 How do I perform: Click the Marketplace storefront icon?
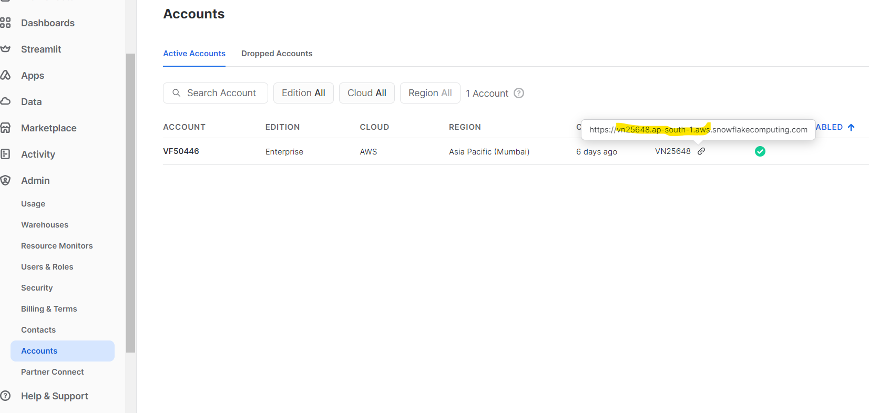[5, 128]
